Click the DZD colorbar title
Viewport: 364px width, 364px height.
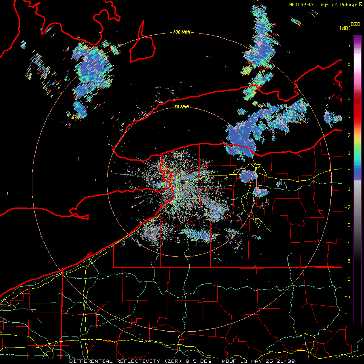(356, 24)
